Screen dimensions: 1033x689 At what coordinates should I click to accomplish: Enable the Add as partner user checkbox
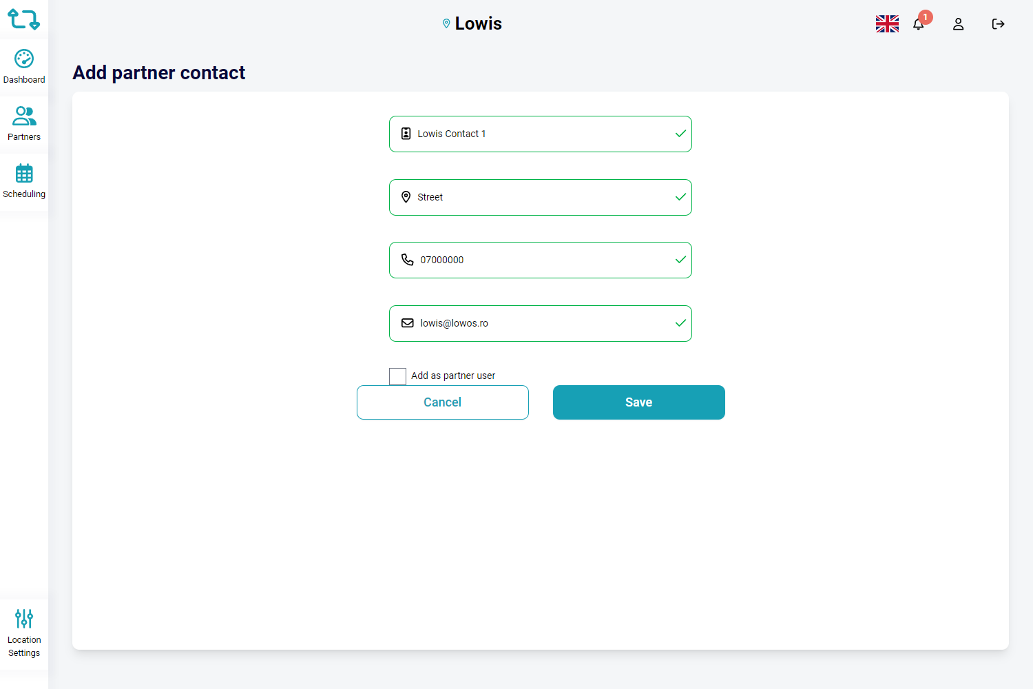(x=397, y=376)
